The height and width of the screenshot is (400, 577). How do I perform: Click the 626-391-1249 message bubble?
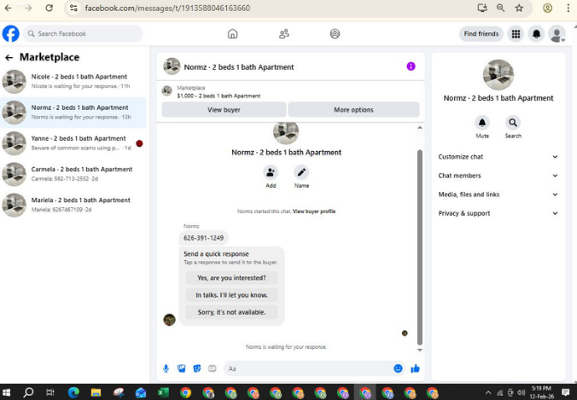point(203,238)
